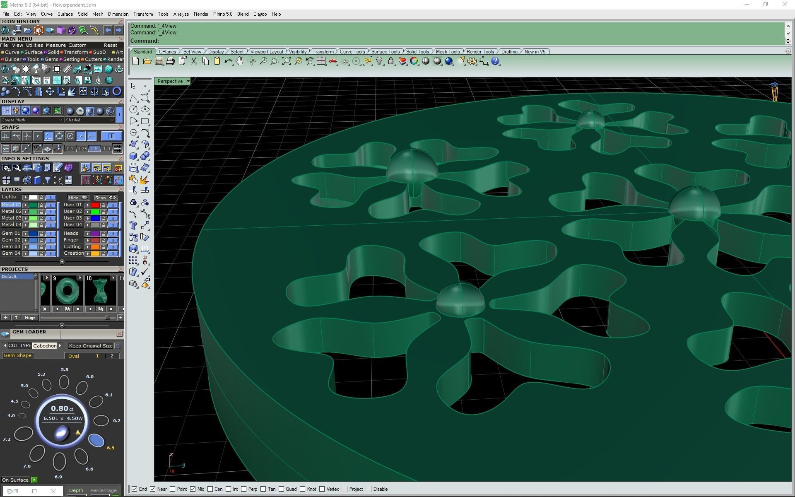
Task: Open the Surface menu
Action: [x=65, y=14]
